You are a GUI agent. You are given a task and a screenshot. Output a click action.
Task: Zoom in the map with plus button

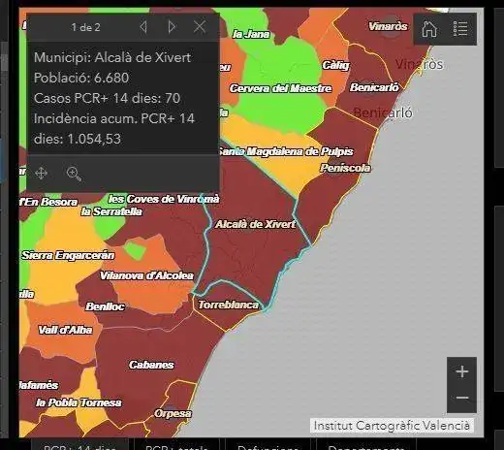coord(462,371)
